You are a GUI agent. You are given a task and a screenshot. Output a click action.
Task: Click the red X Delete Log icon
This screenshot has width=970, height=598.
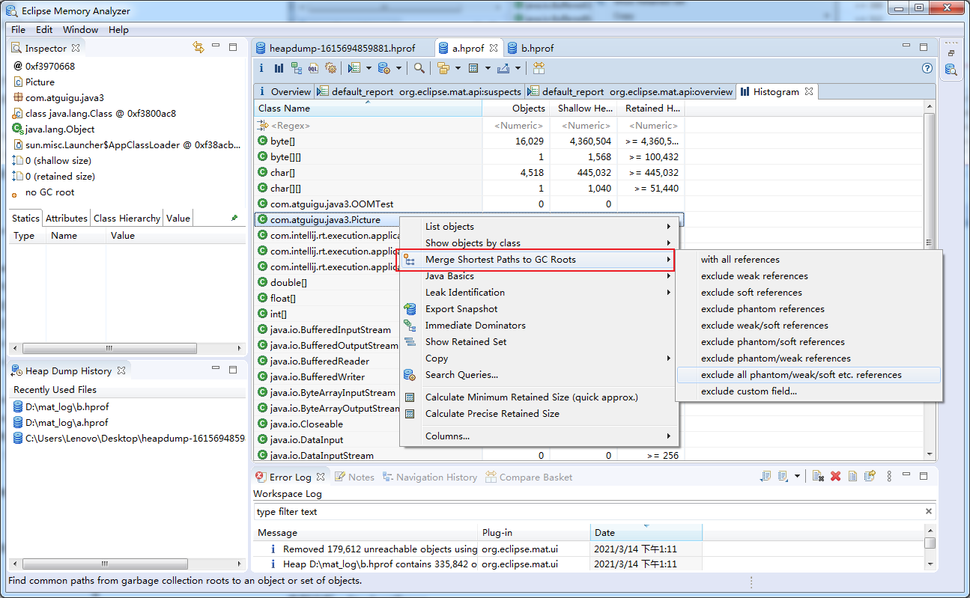(836, 476)
